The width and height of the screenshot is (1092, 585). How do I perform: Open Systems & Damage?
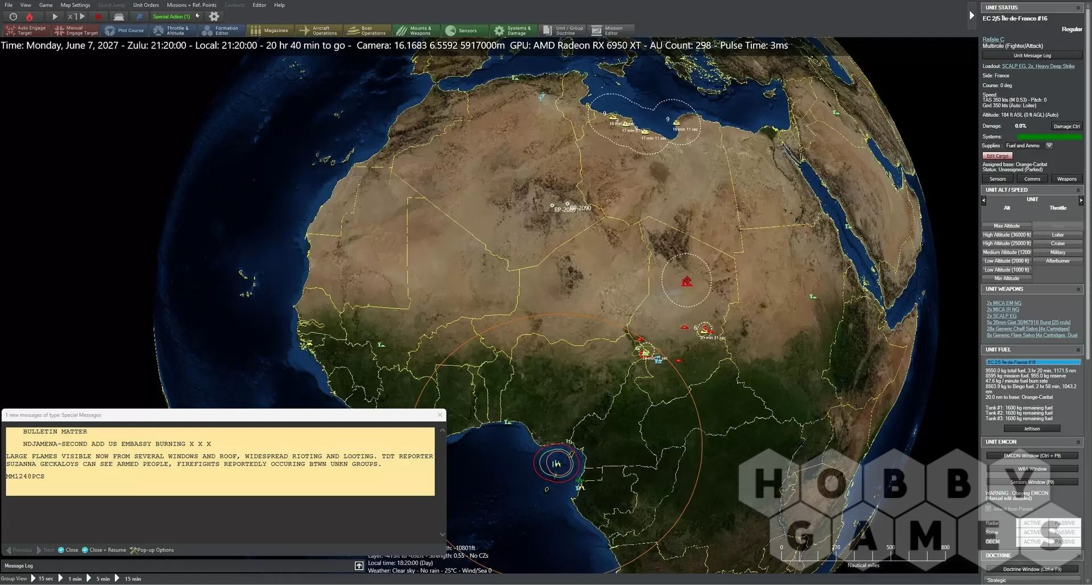tap(515, 30)
